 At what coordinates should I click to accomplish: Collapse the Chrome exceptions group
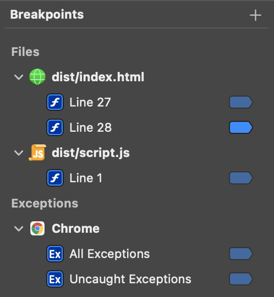pyautogui.click(x=19, y=228)
